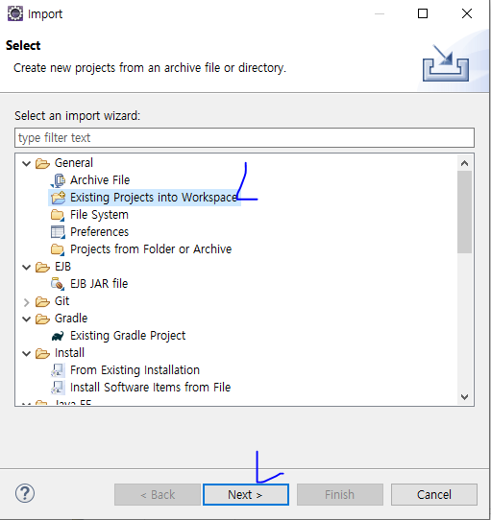
Task: Select the Gradle folder label
Action: point(71,319)
